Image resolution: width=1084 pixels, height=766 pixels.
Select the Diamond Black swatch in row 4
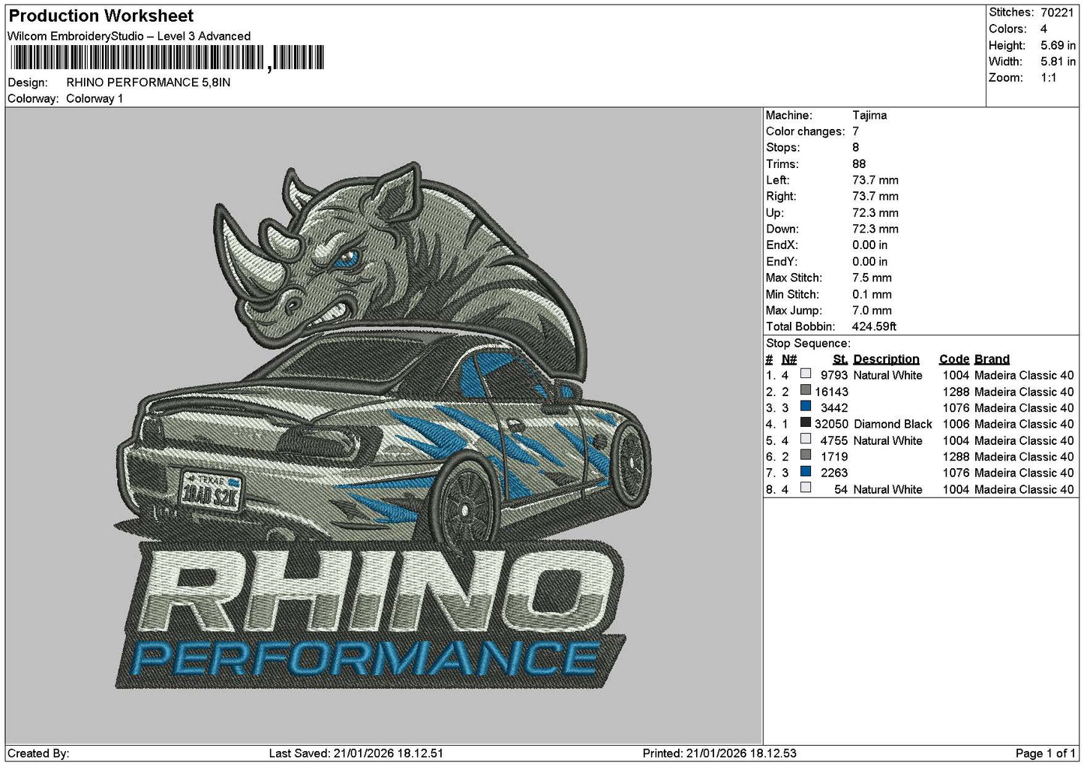point(806,422)
